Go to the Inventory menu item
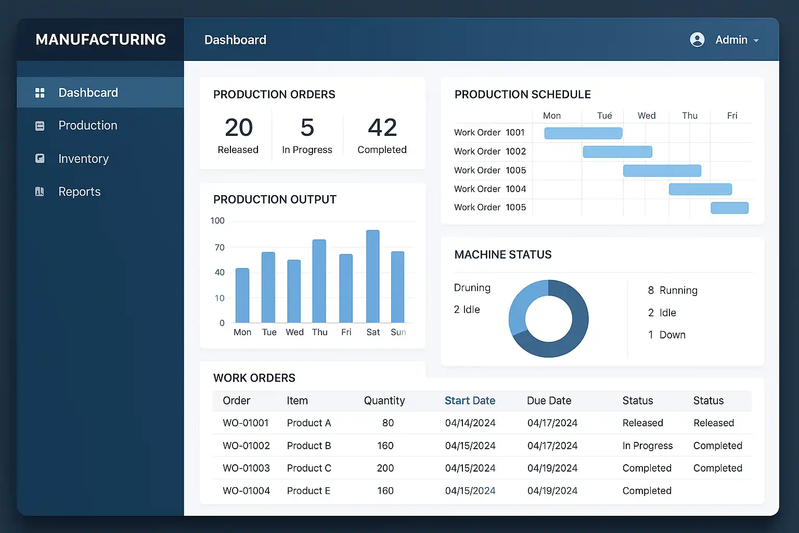The width and height of the screenshot is (799, 533). click(x=83, y=159)
